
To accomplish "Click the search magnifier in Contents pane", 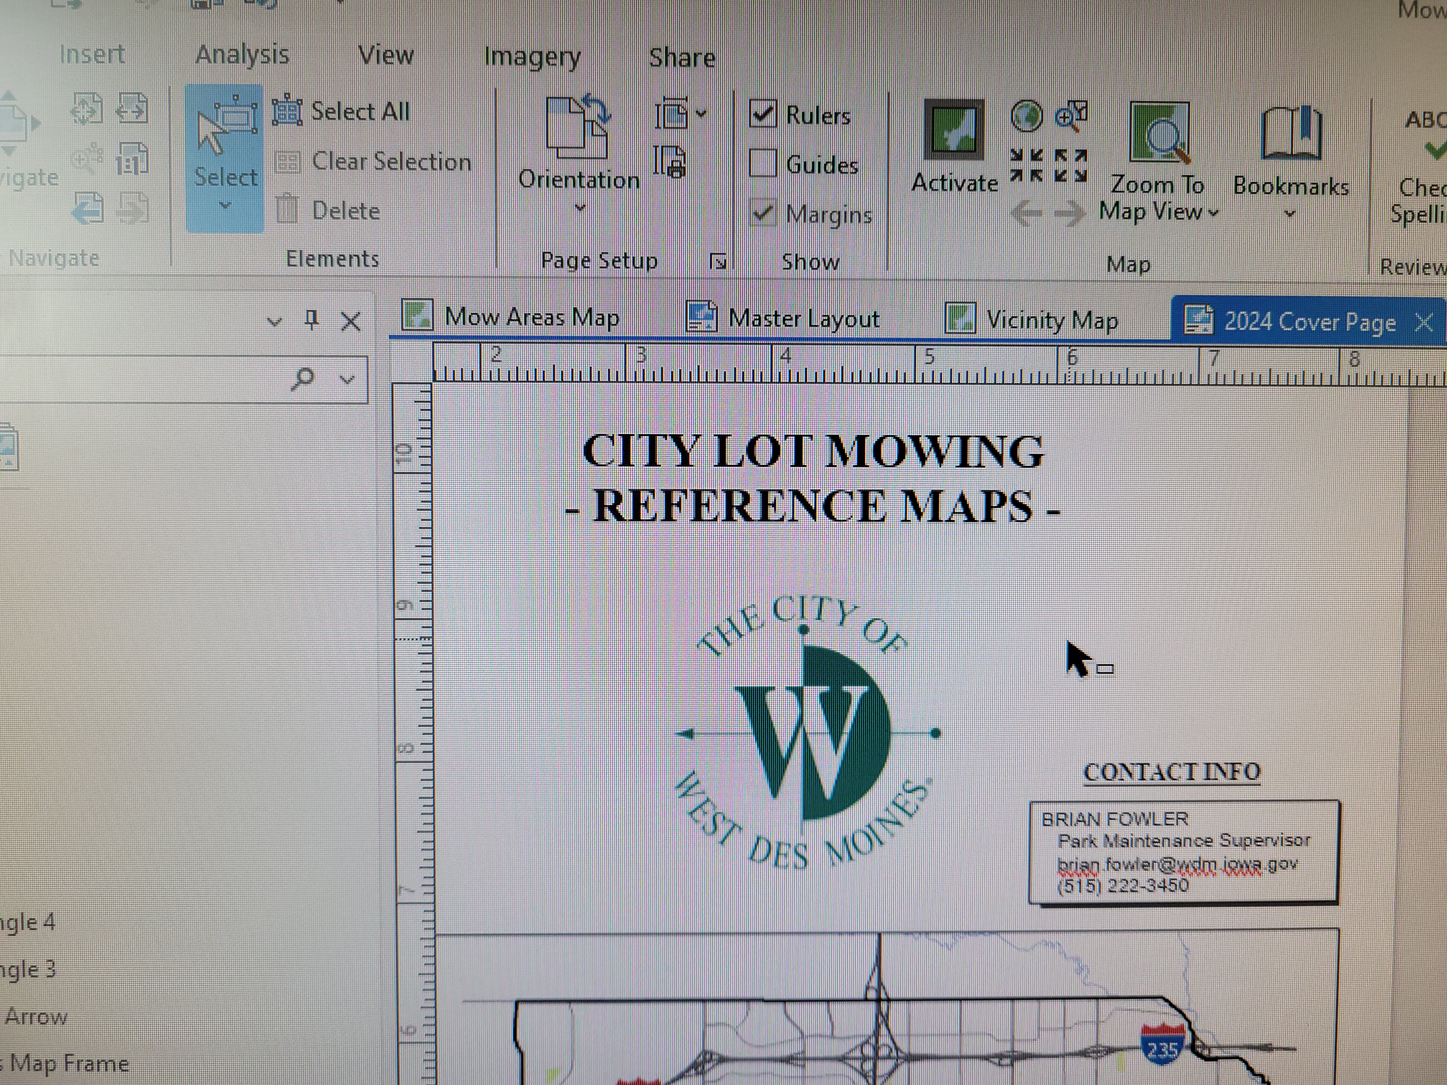I will click(303, 378).
